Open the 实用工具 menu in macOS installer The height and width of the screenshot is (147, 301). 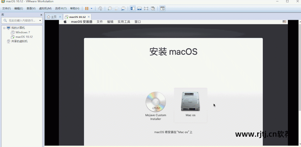coord(124,22)
